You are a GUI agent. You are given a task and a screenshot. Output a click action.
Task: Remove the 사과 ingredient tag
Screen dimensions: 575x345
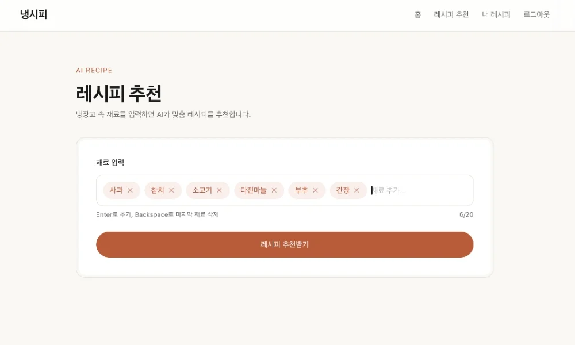coord(130,190)
